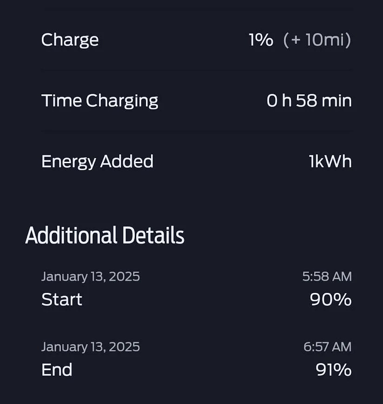Click the End date January 13, 2025

(91, 347)
